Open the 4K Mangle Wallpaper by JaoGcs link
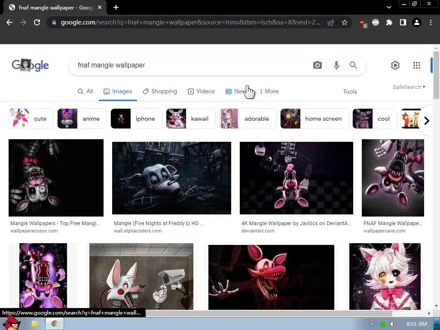 click(x=296, y=223)
